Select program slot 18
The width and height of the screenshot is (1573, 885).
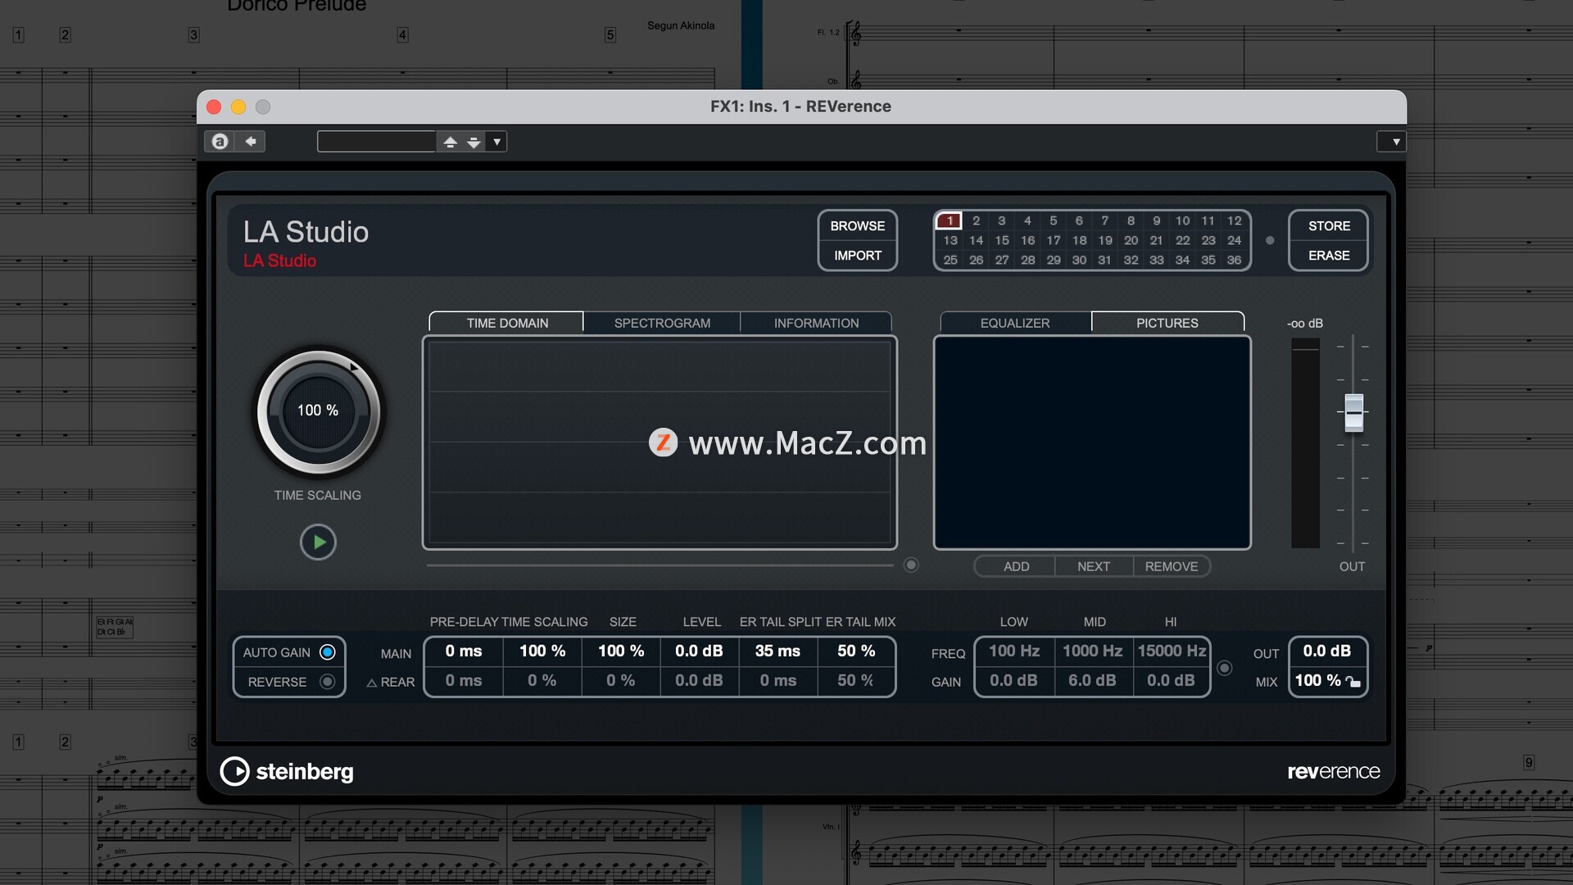coord(1079,240)
